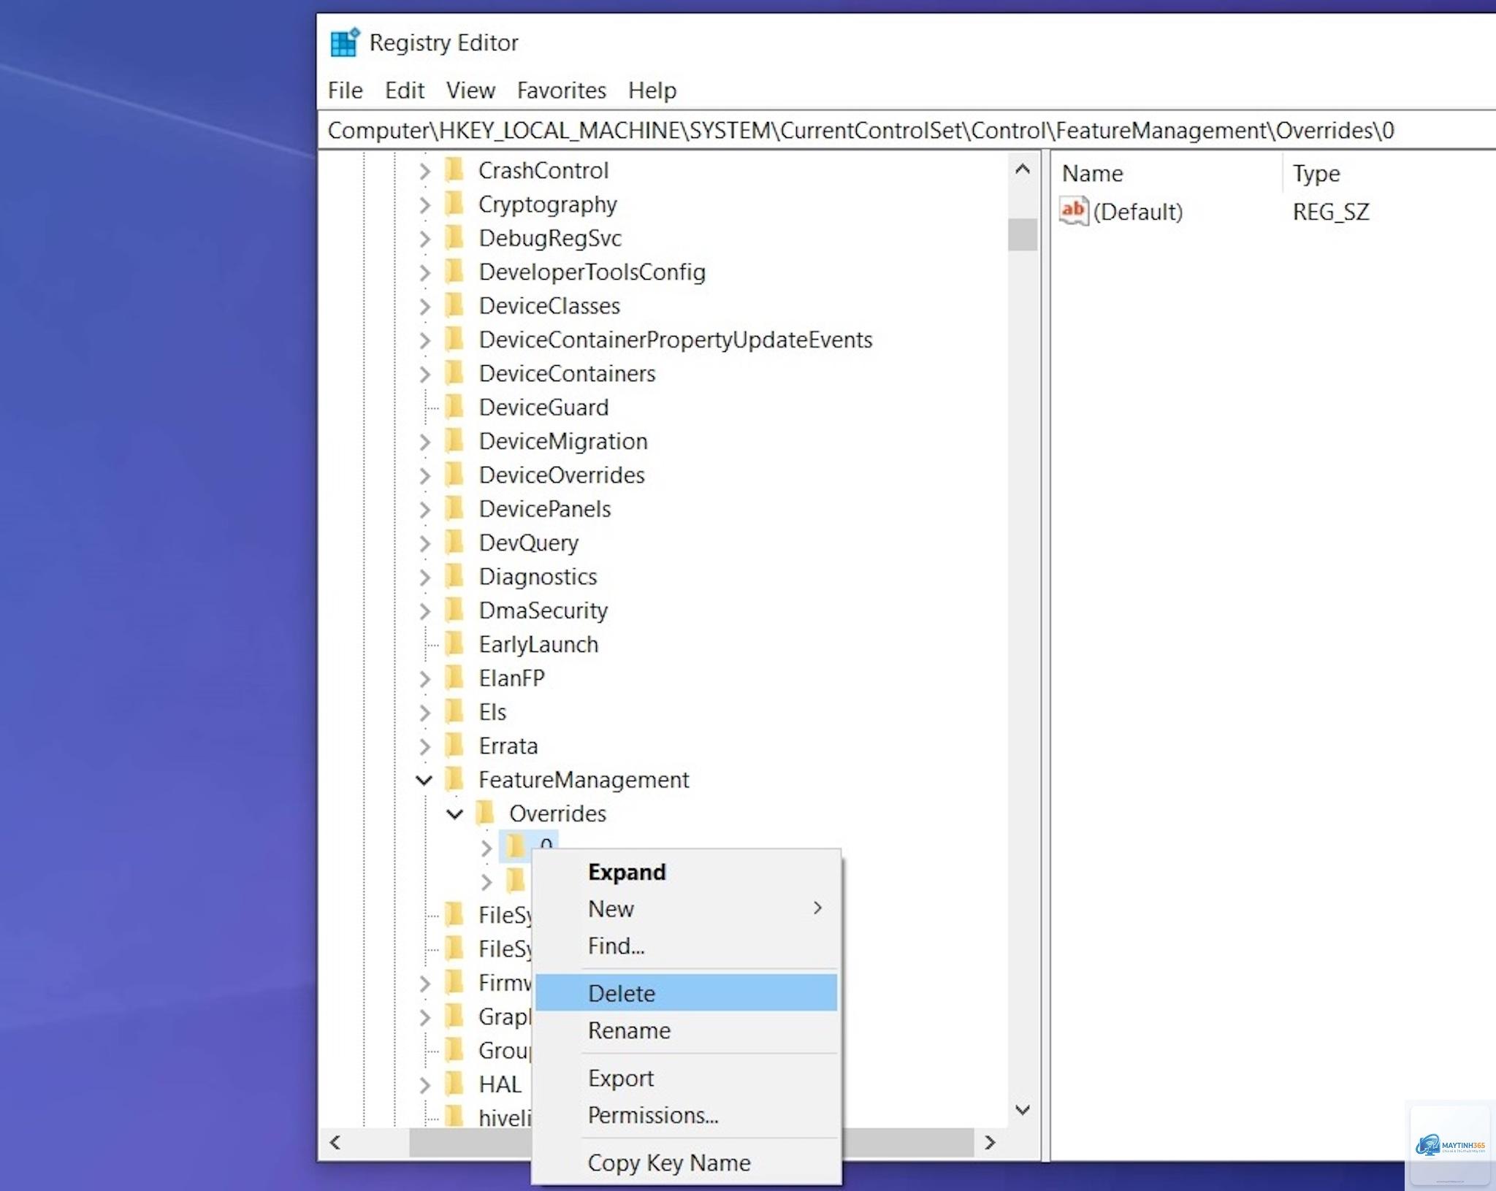Image resolution: width=1496 pixels, height=1191 pixels.
Task: Open the Favorites menu
Action: pos(561,91)
